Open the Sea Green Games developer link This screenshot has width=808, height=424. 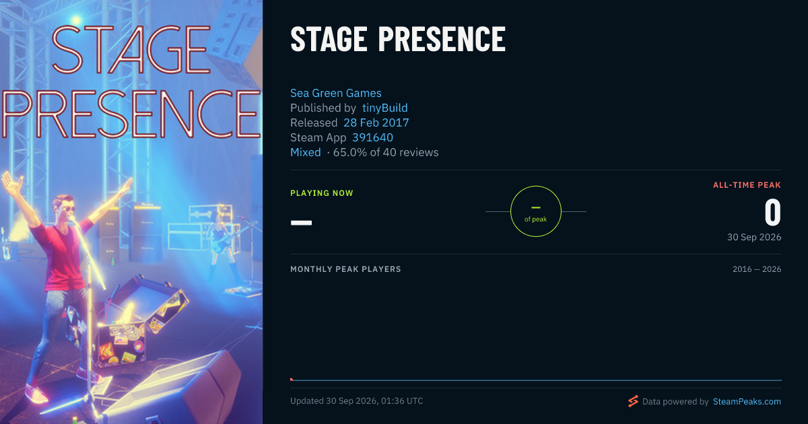336,94
